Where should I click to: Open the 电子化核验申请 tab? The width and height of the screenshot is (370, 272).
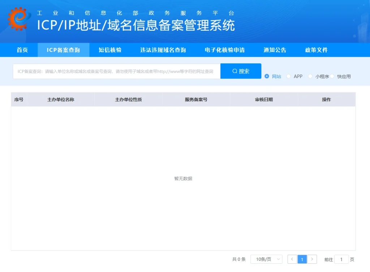click(225, 50)
